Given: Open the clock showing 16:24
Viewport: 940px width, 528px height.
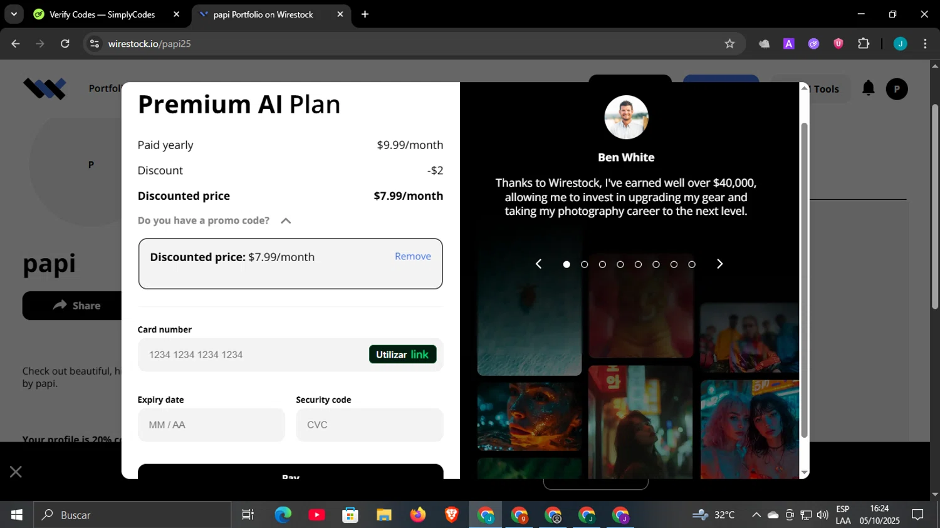Looking at the screenshot, I should point(879,515).
